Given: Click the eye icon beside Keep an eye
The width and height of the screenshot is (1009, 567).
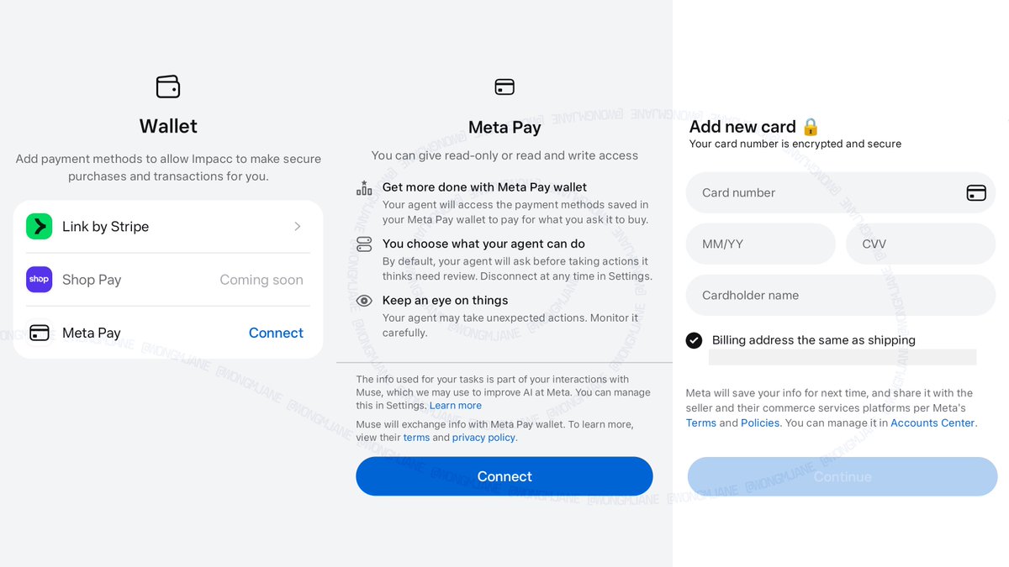Looking at the screenshot, I should (x=364, y=301).
